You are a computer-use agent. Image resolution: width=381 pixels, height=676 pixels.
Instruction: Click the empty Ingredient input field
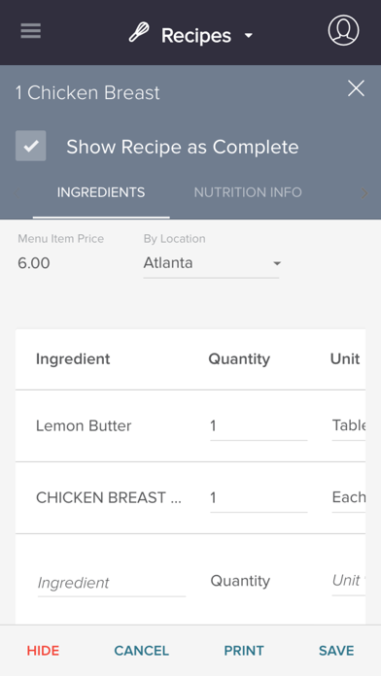click(x=112, y=583)
